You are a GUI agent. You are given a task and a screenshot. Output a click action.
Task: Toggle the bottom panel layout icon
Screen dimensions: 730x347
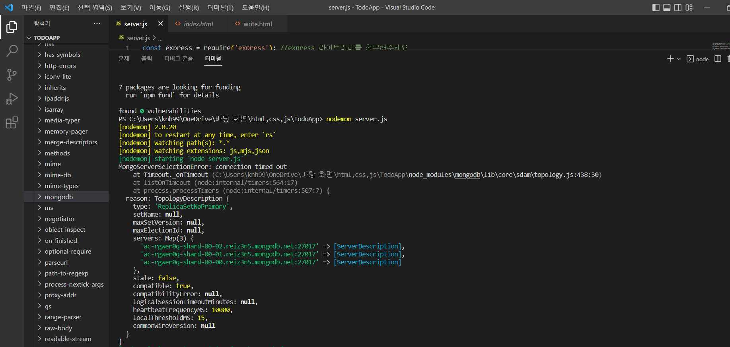[667, 8]
